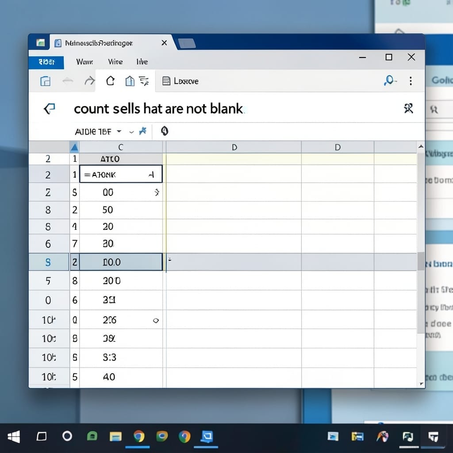
Task: Click the filter lines icon in toolbar
Action: click(x=144, y=81)
